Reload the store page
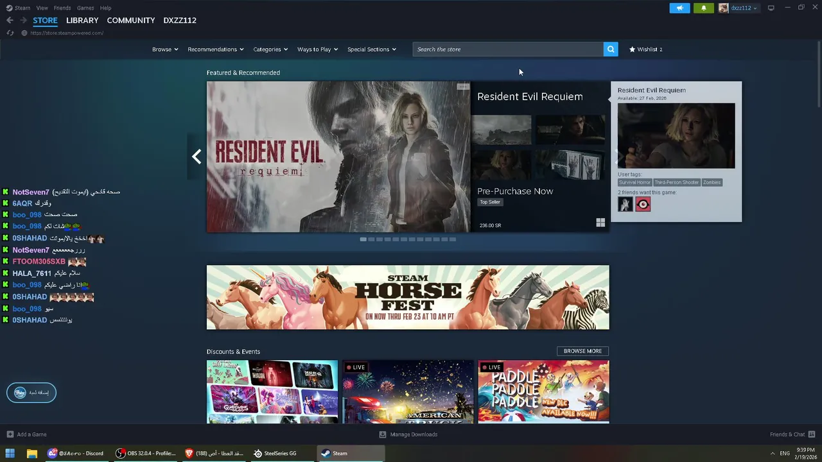 pos(10,33)
